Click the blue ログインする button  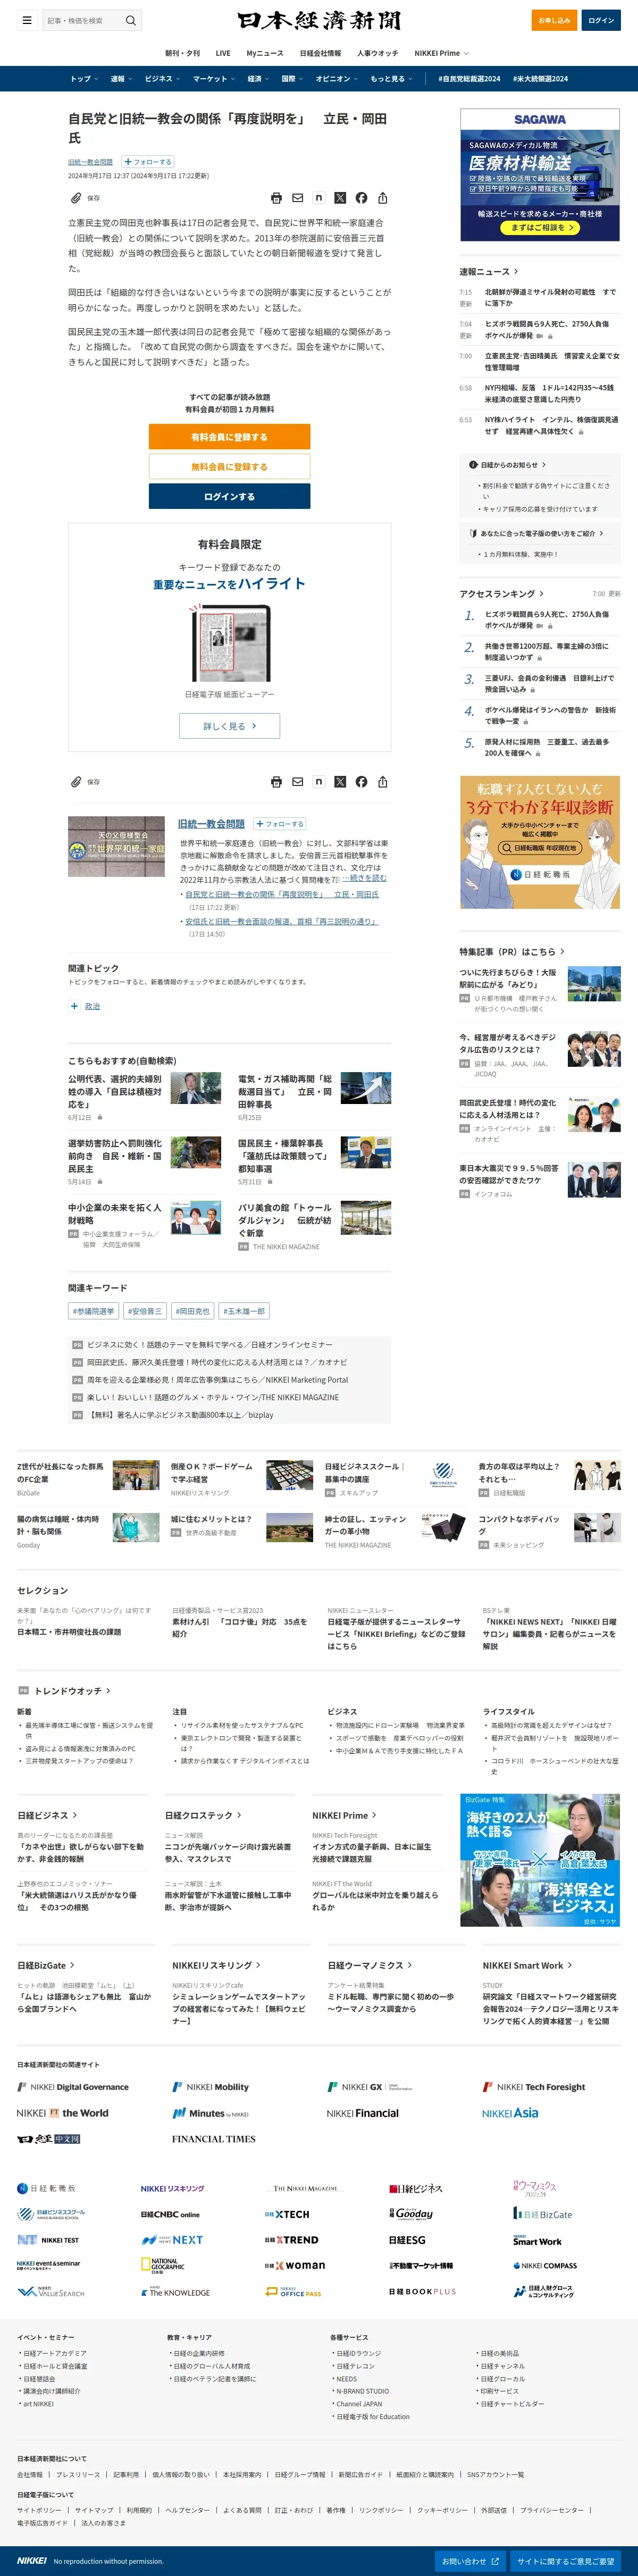click(x=229, y=496)
